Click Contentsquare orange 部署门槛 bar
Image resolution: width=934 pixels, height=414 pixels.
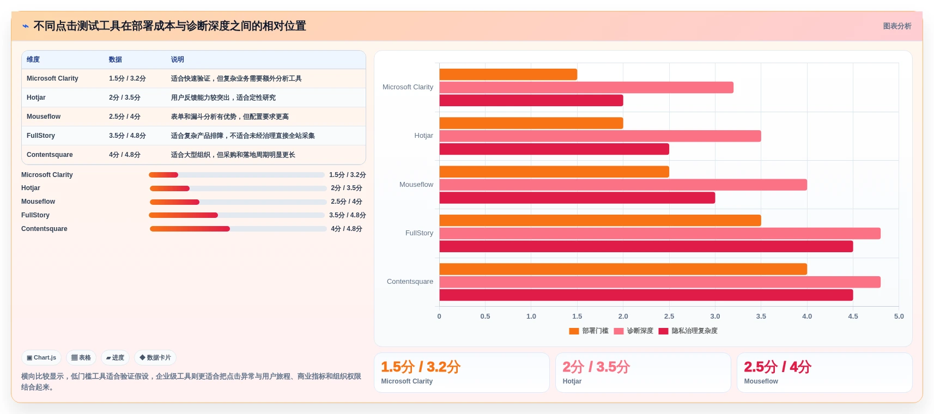623,269
